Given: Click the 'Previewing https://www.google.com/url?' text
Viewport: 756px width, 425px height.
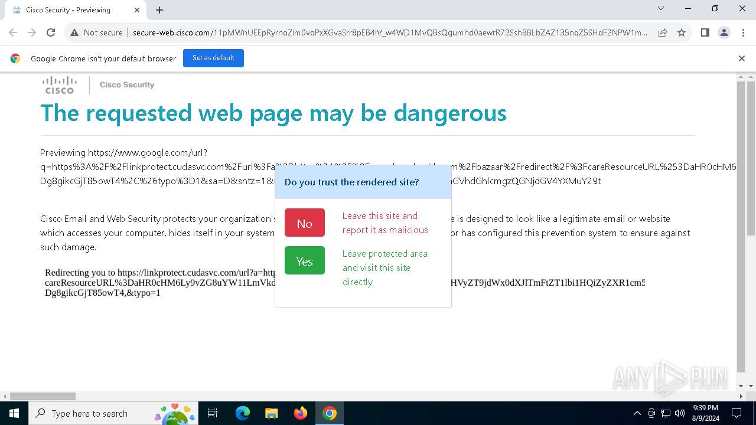Looking at the screenshot, I should tap(123, 152).
